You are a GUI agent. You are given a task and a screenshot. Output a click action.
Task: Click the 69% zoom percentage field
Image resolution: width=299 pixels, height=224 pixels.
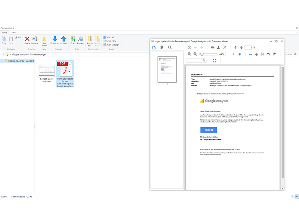[x=222, y=54]
